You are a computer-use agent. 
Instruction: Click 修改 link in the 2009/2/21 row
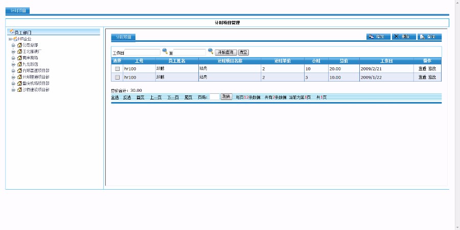pyautogui.click(x=432, y=69)
